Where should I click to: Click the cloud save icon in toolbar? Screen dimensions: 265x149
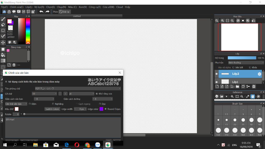[x=4, y=12]
